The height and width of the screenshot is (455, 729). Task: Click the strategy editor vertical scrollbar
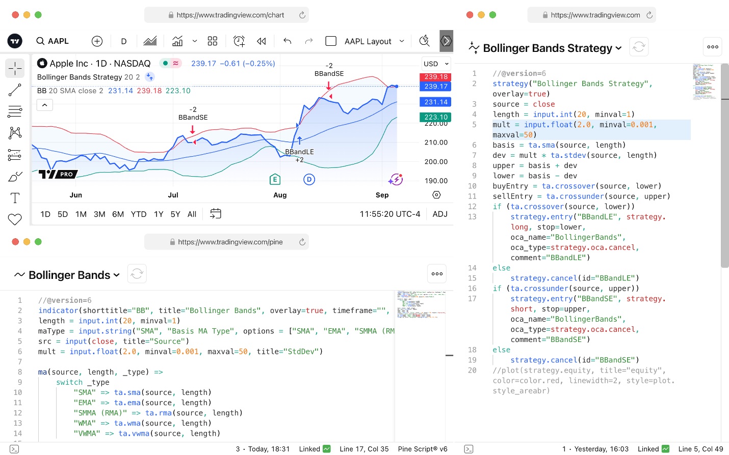(725, 165)
